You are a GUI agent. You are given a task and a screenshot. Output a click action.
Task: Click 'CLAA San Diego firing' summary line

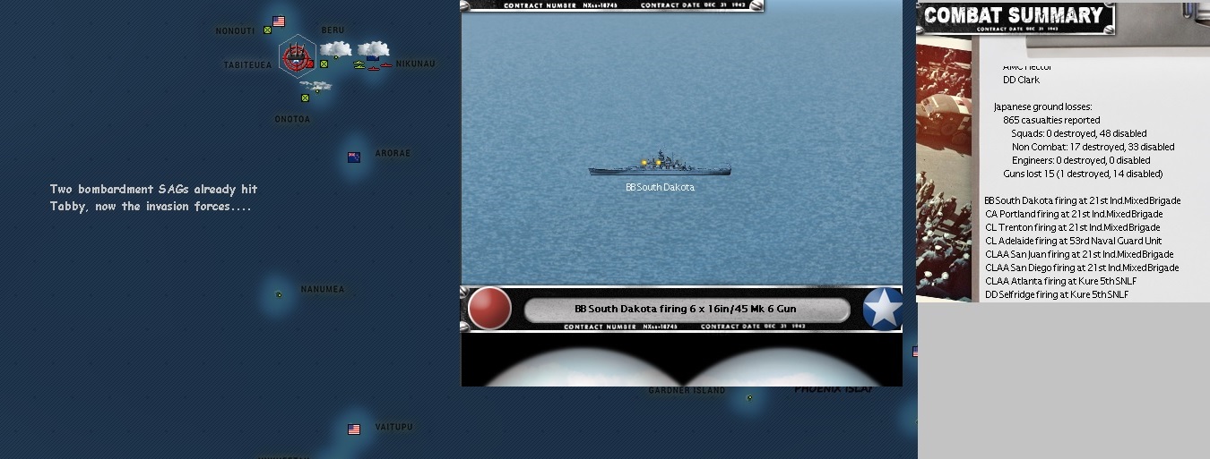pyautogui.click(x=1082, y=268)
